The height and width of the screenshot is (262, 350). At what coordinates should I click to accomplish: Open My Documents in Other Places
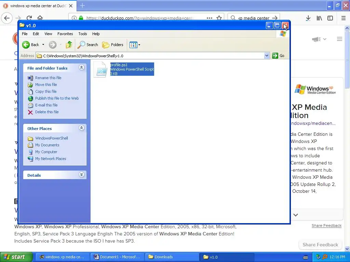[47, 145]
